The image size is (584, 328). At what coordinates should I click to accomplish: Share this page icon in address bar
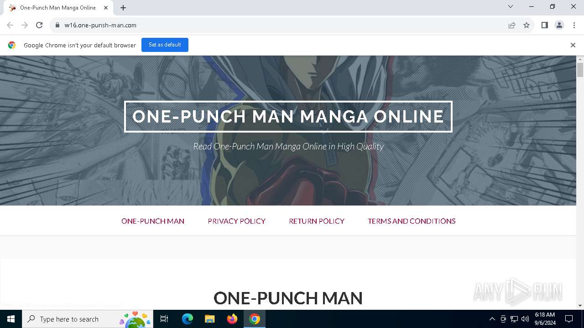pos(512,25)
